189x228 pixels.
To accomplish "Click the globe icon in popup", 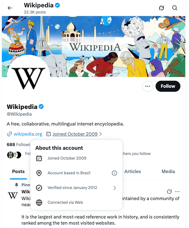I will click(39, 203).
